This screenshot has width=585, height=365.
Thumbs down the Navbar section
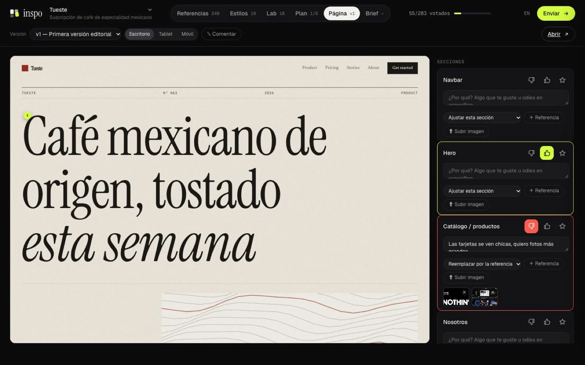[x=531, y=80]
